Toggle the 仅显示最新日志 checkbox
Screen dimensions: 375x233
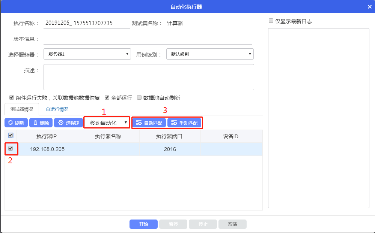coord(271,21)
